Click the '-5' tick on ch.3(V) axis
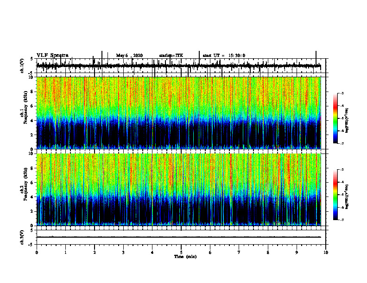The height and width of the screenshot is (283, 367). point(31,245)
